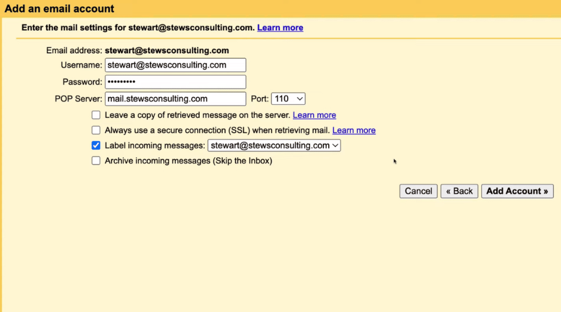Open Learn more link about leaving server copy
The height and width of the screenshot is (312, 561).
point(314,115)
